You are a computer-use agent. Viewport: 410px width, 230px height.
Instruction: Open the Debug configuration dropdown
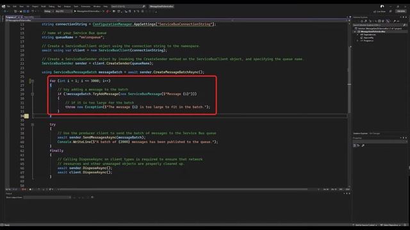49,11
